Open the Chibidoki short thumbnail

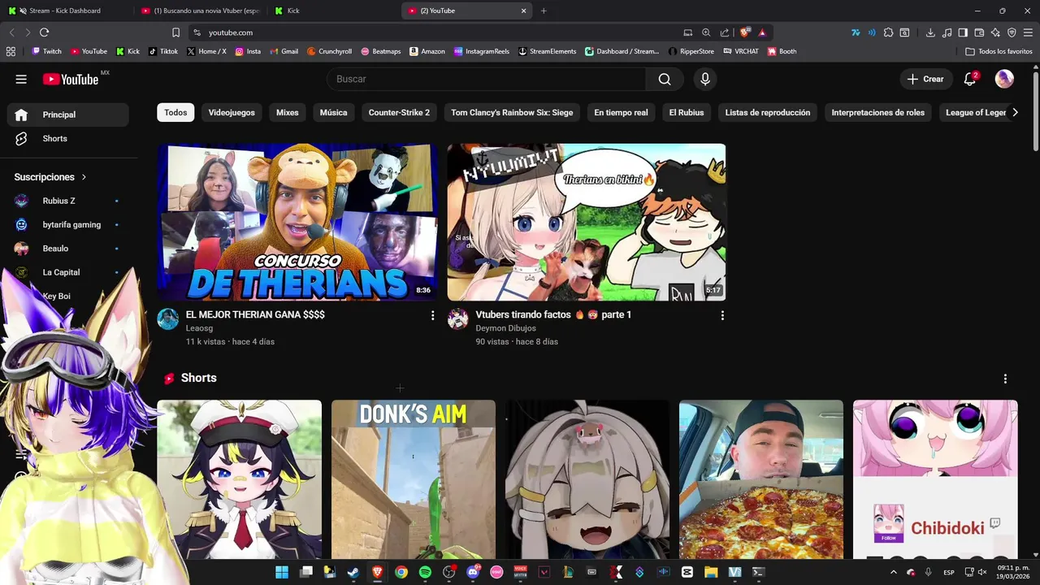point(935,479)
